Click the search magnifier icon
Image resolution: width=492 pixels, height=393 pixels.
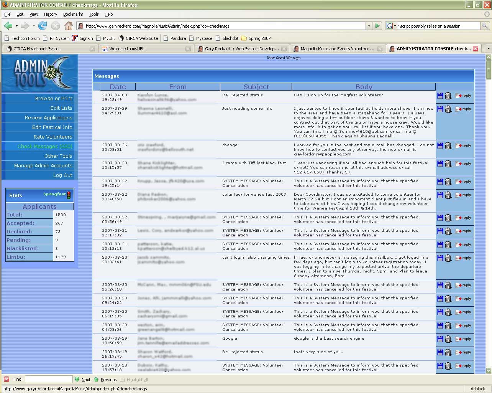coord(485,26)
